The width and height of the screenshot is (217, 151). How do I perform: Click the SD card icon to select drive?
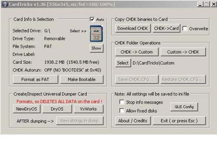96,33
